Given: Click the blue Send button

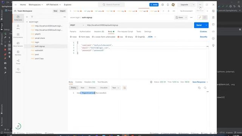Looking at the screenshot, I should (x=199, y=25).
